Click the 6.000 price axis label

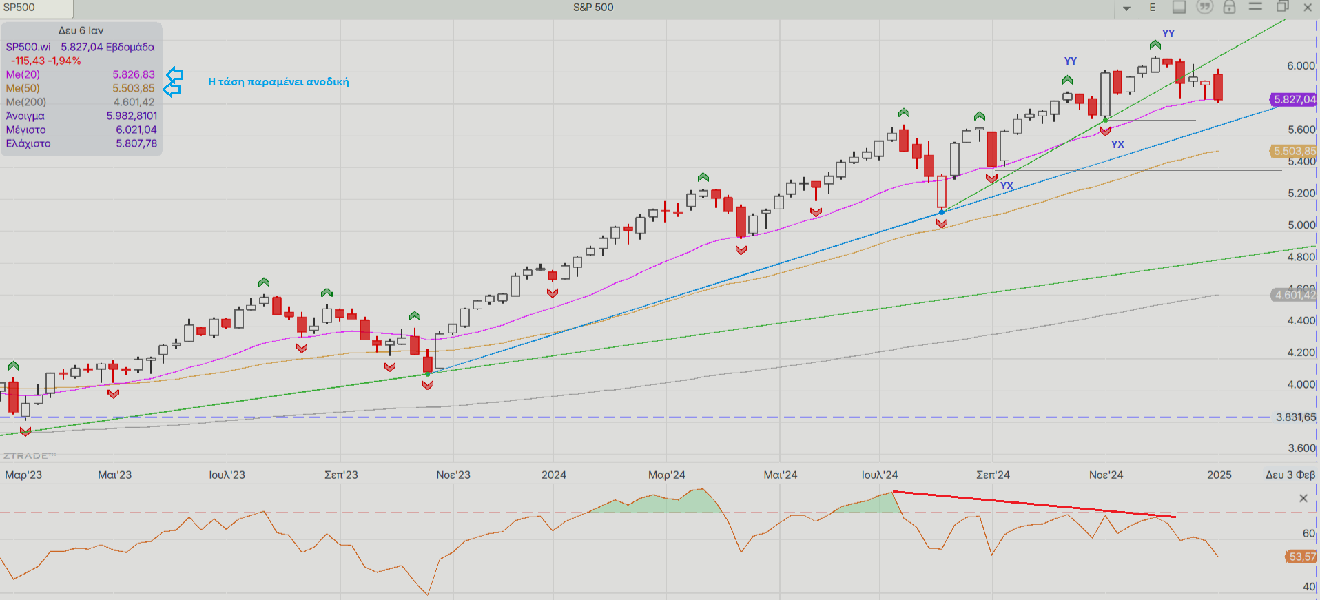pos(1301,65)
